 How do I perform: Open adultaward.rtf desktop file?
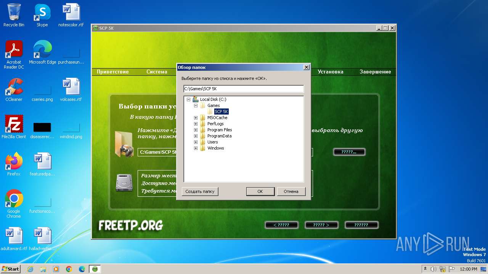14,239
